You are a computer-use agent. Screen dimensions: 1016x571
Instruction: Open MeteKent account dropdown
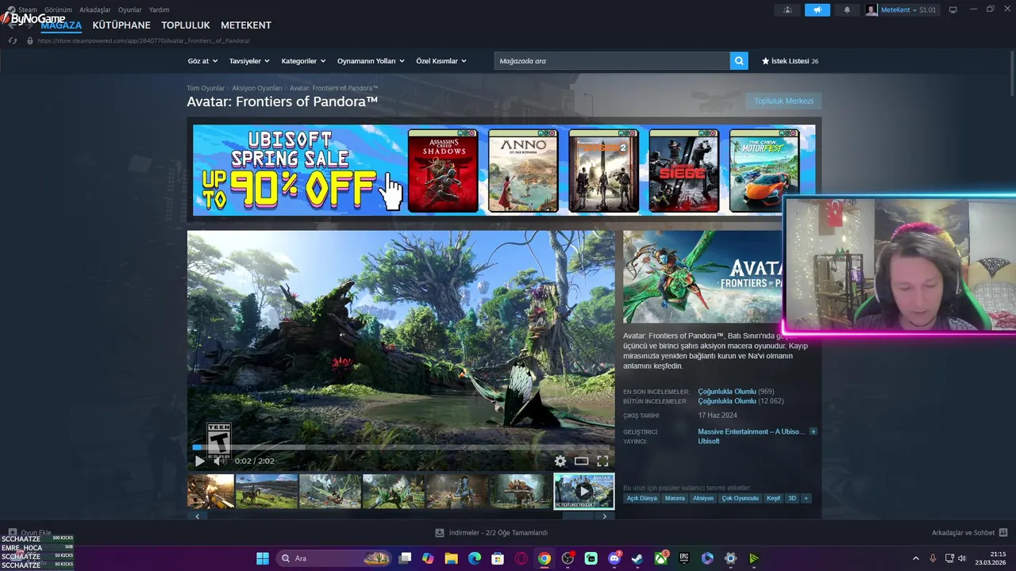tap(901, 10)
